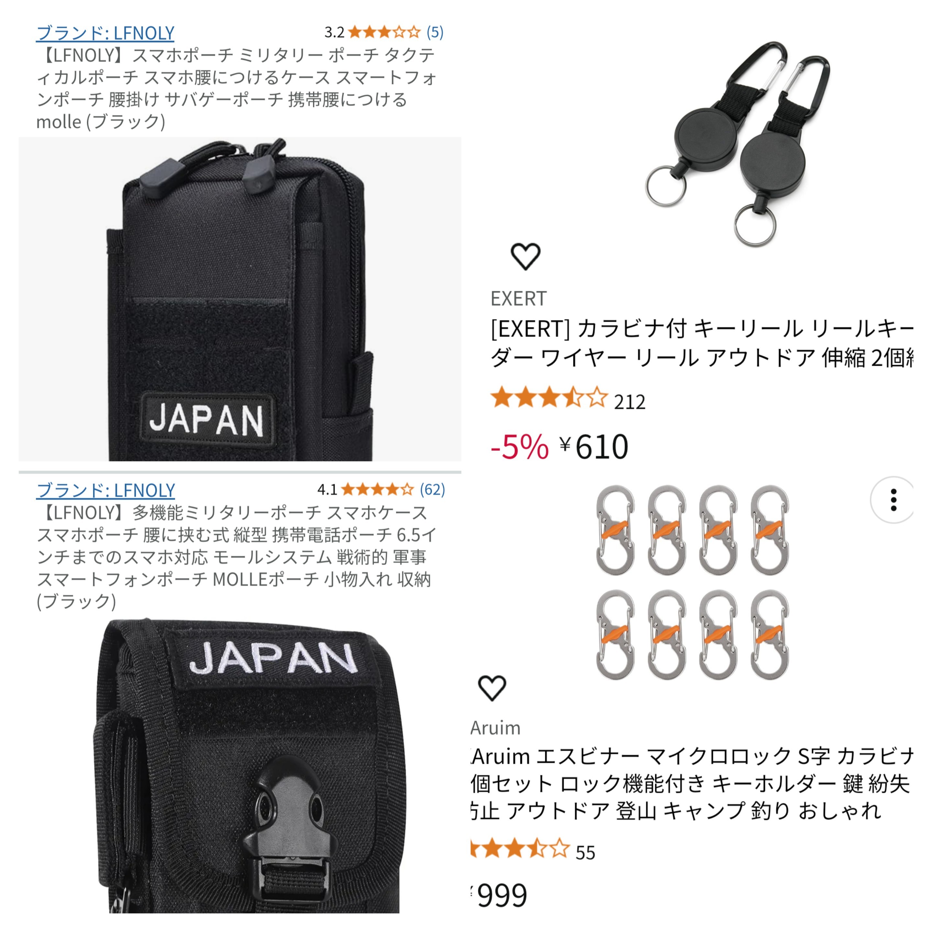Click star rating beside 212 reviews
Image resolution: width=932 pixels, height=932 pixels.
(549, 397)
